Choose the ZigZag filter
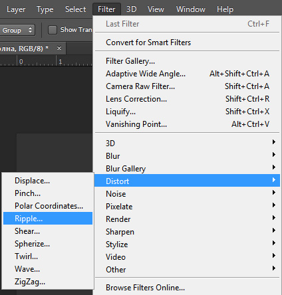This screenshot has width=282, height=295. point(48,282)
